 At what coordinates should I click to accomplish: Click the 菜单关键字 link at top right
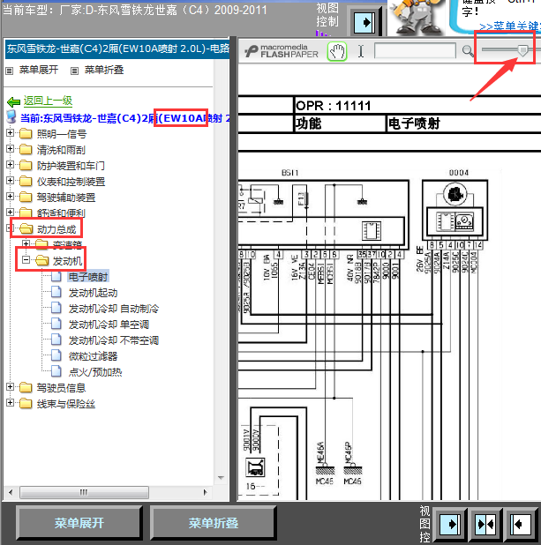click(x=510, y=26)
